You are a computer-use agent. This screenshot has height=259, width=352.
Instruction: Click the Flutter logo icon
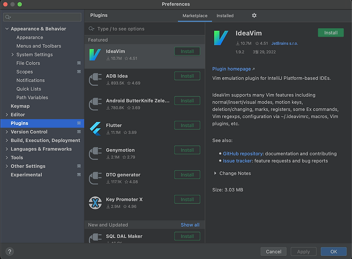click(x=95, y=129)
